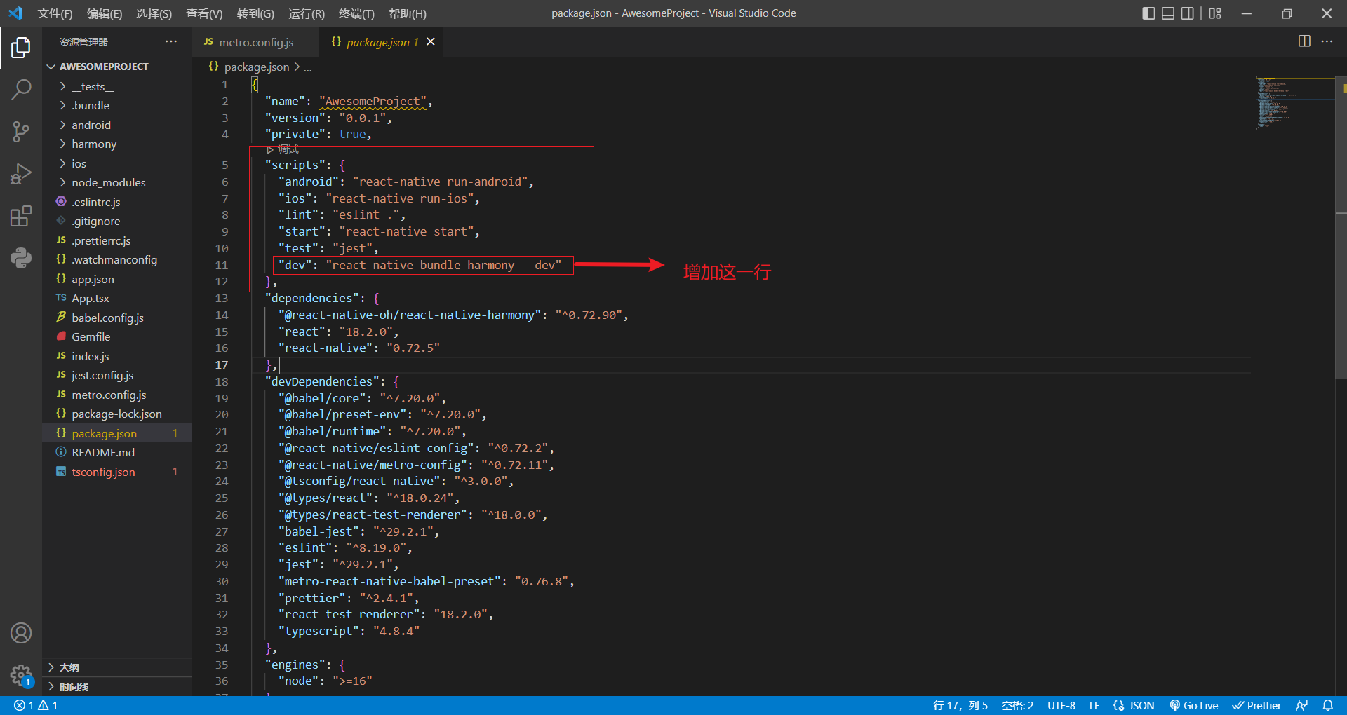Open the 终端(T) menu
The image size is (1347, 715).
click(356, 13)
